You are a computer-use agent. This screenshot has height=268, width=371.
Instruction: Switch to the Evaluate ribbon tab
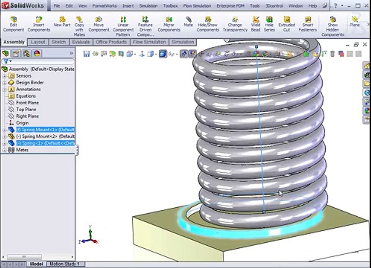click(81, 42)
